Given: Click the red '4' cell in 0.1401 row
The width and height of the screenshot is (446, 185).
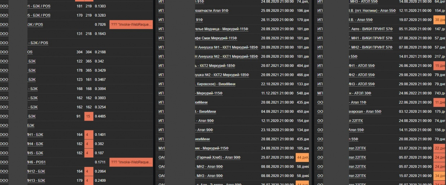Looking at the screenshot, I should point(89,135).
